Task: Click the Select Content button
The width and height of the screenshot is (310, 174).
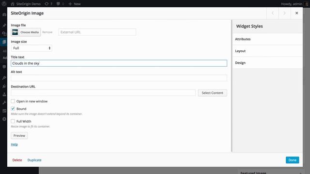Action: tap(213, 93)
